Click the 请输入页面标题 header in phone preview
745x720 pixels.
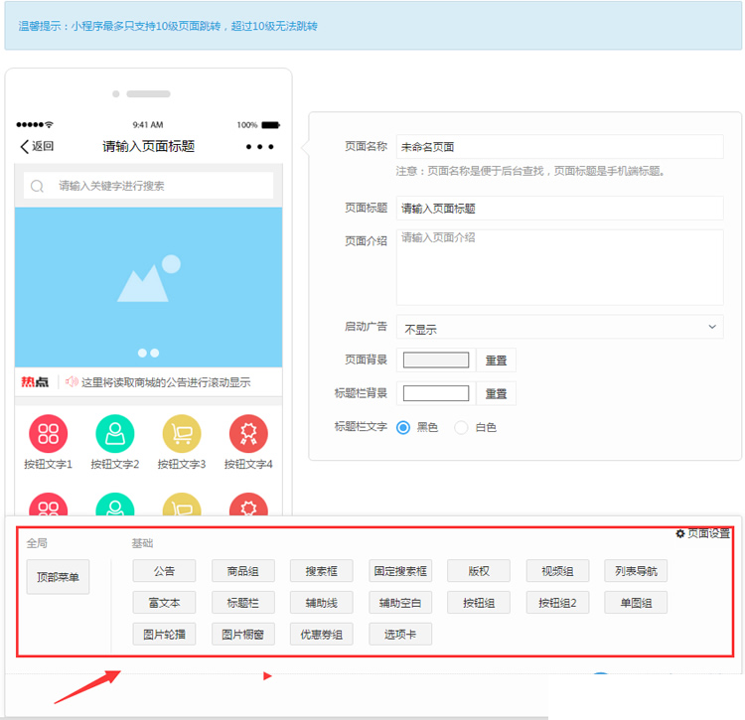[x=149, y=146]
